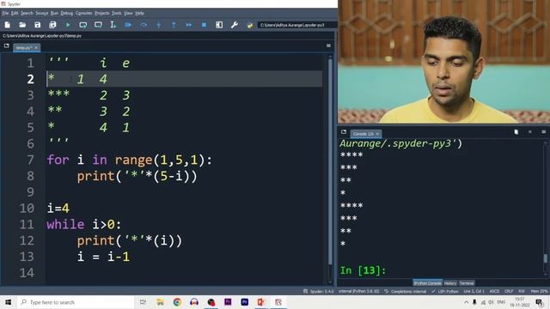This screenshot has width=550, height=309.
Task: Maximize current pane icon
Action: tap(219, 25)
